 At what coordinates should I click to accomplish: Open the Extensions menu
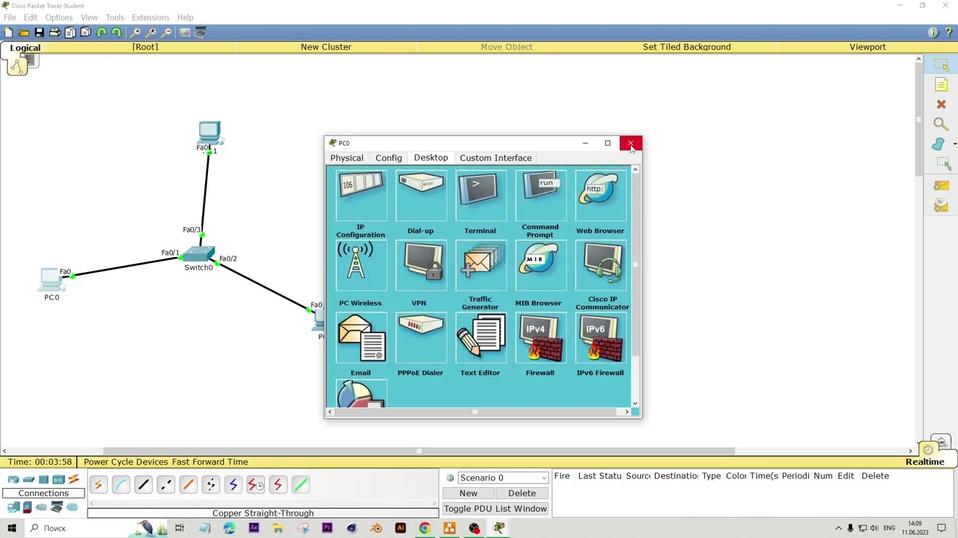(150, 17)
